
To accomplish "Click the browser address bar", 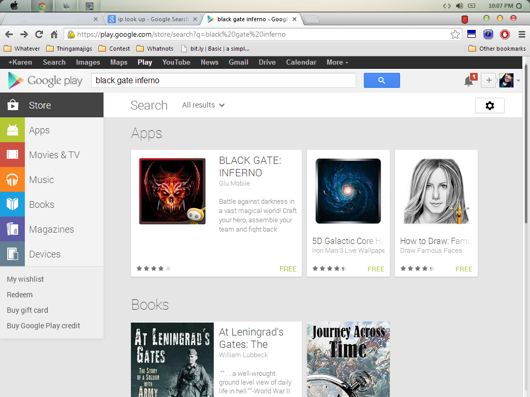I will click(262, 34).
